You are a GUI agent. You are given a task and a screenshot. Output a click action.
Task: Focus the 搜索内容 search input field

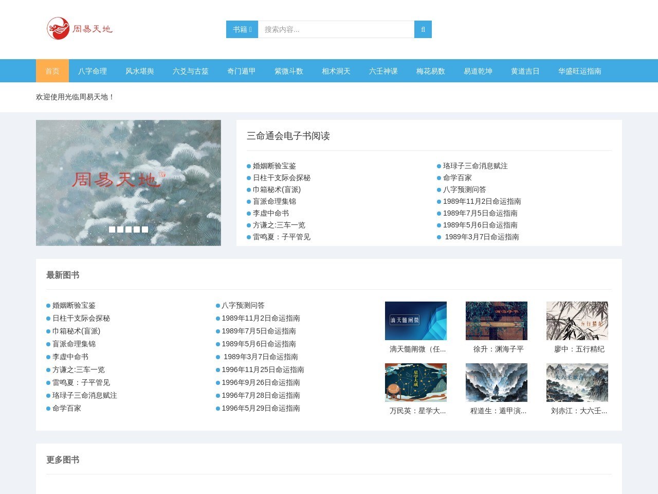pos(336,29)
